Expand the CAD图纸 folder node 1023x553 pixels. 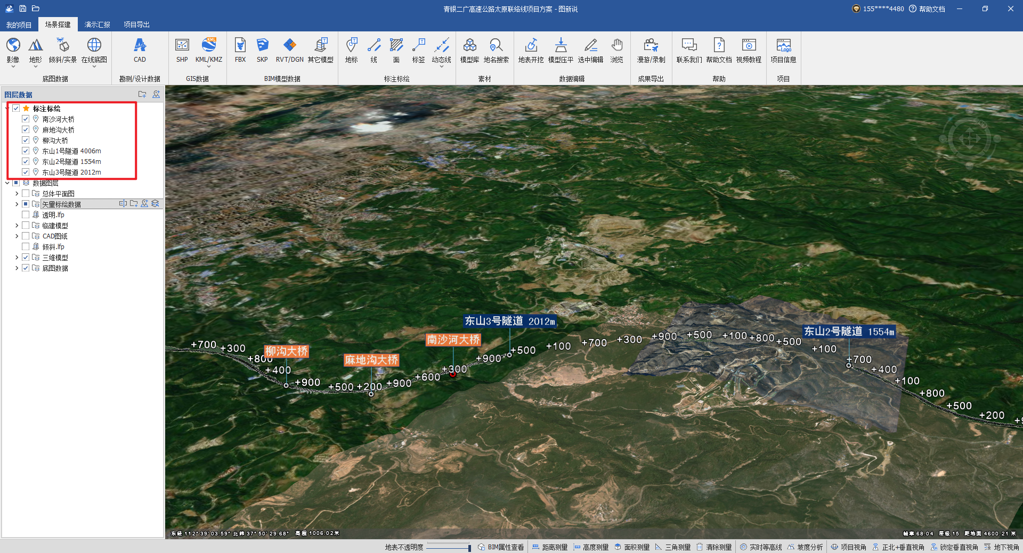point(17,236)
